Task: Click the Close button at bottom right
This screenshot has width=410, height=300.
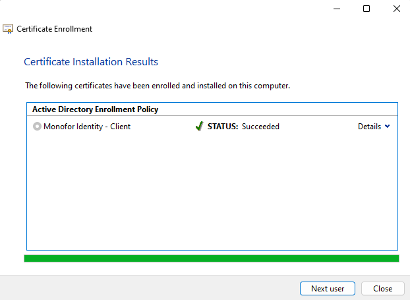Action: tap(382, 288)
